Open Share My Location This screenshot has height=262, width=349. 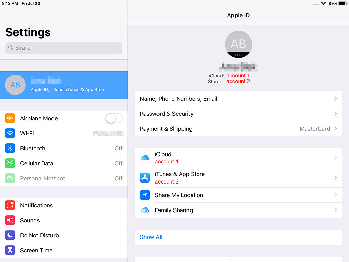tap(238, 195)
